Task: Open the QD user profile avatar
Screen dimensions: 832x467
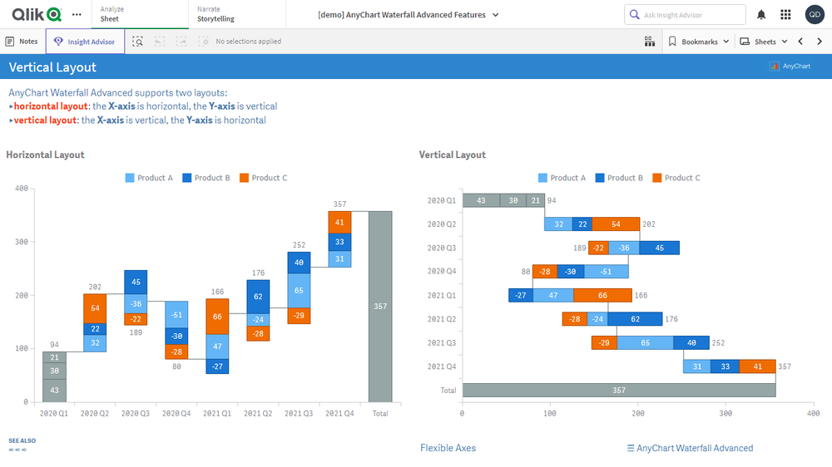Action: point(815,15)
